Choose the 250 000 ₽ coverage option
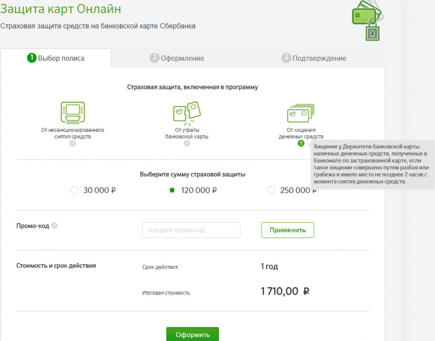This screenshot has height=341, width=435. click(x=271, y=191)
